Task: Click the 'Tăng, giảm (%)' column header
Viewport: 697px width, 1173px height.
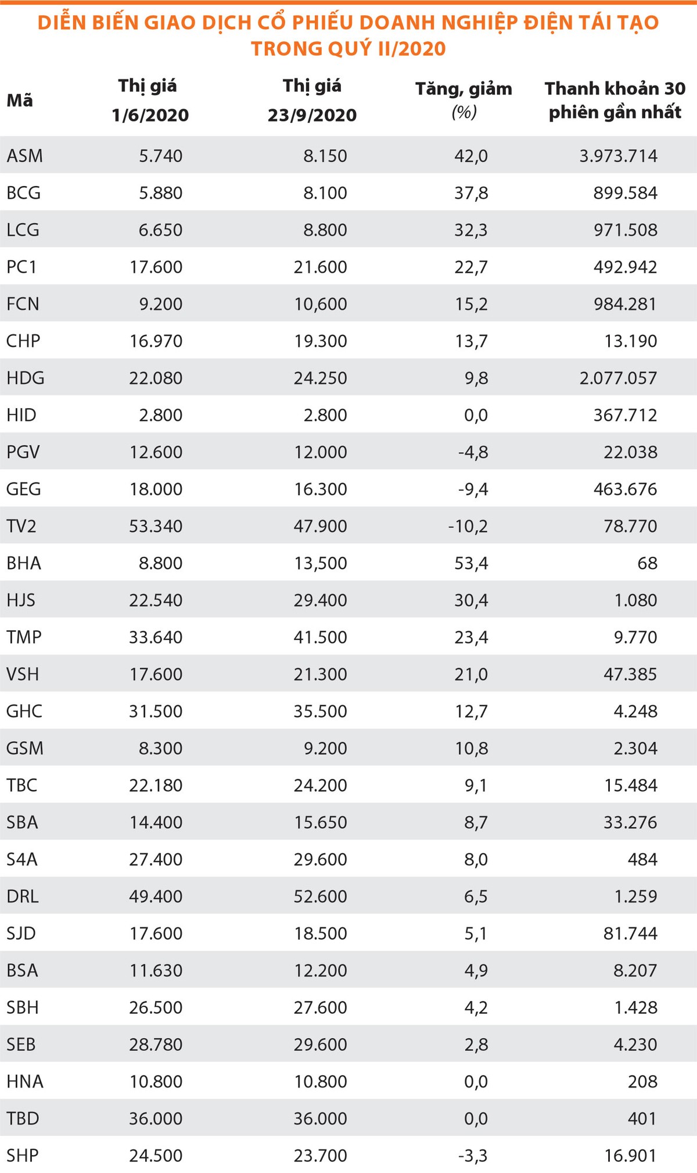Action: coord(464,100)
